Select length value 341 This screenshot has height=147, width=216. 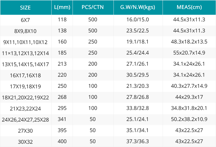coord(62,119)
